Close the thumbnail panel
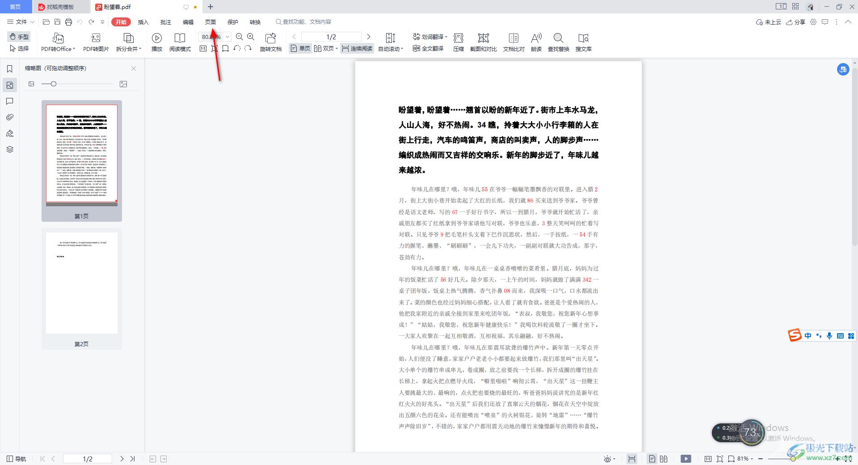The image size is (858, 465). coord(134,68)
